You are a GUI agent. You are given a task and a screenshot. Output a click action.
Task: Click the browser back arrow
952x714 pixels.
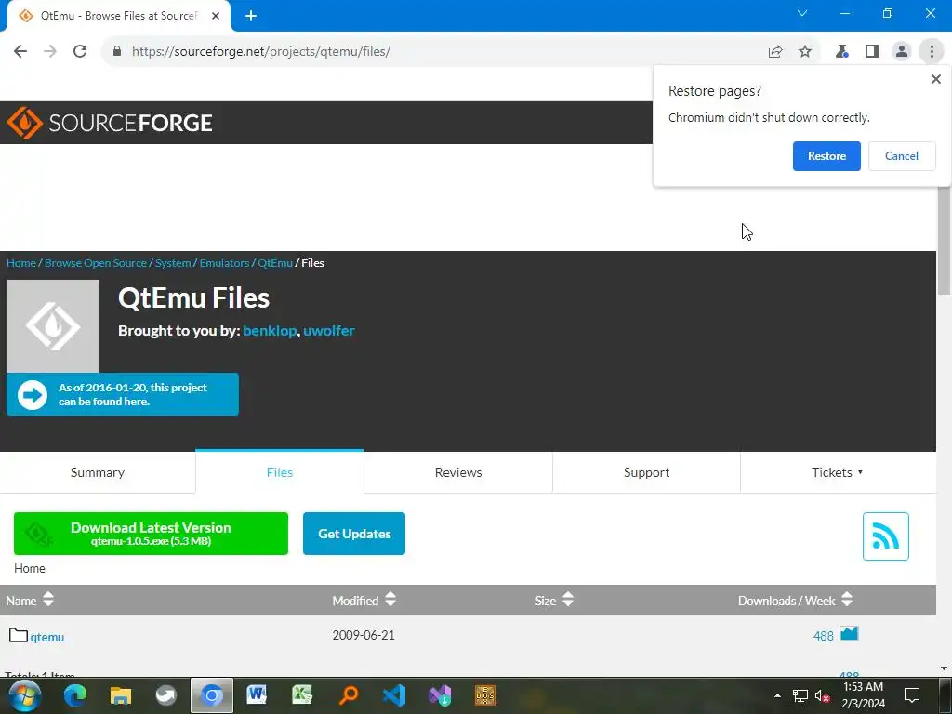pyautogui.click(x=20, y=52)
